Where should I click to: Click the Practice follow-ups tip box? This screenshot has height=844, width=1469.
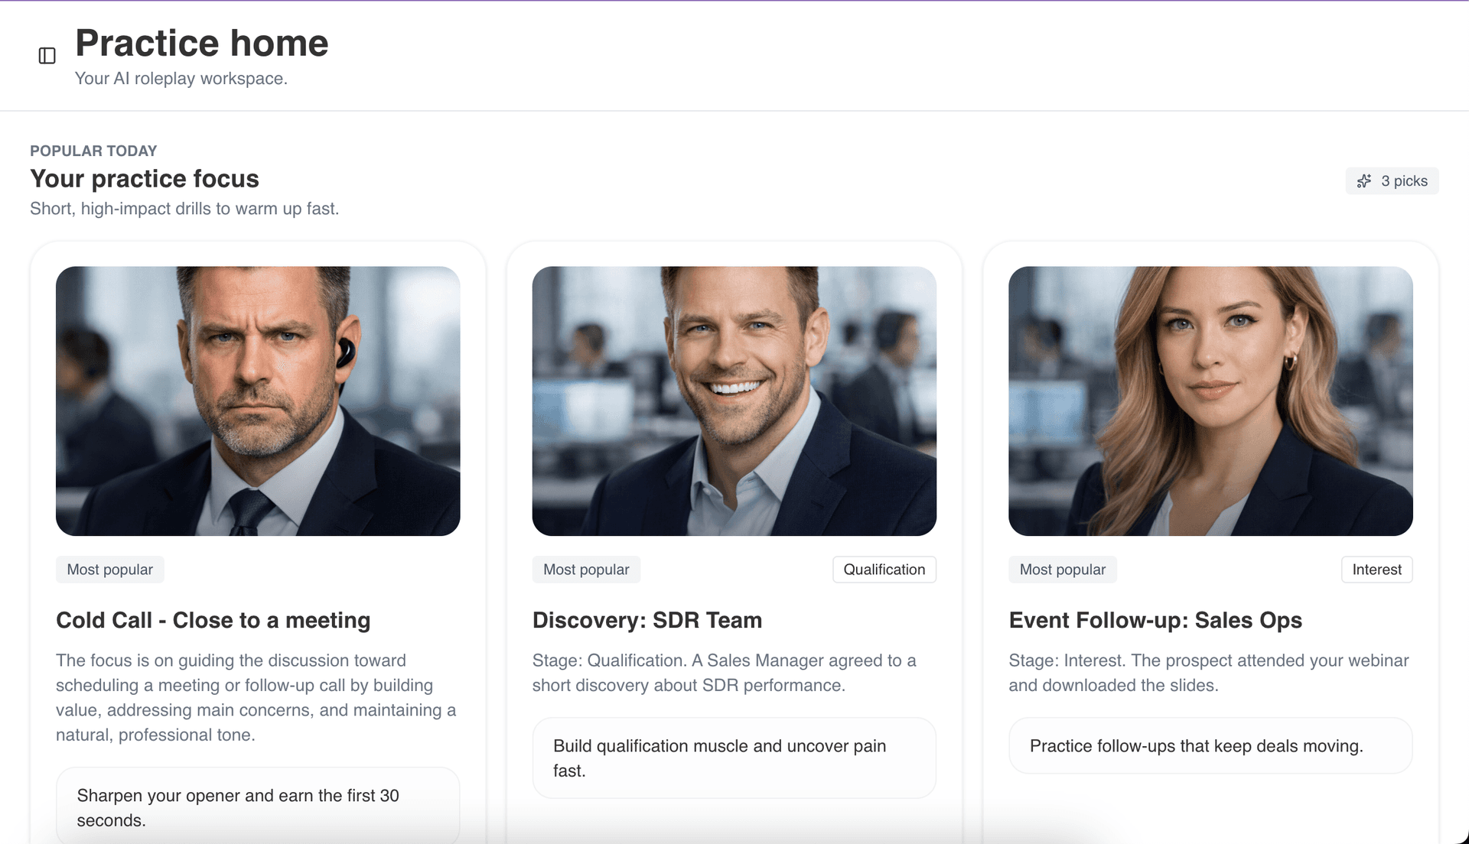[1210, 745]
